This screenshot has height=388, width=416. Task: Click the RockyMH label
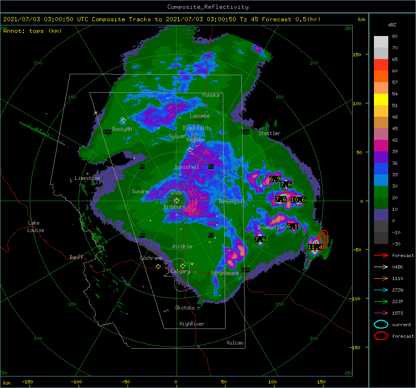122,129
